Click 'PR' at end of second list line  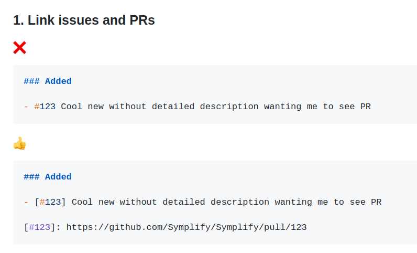click(376, 202)
